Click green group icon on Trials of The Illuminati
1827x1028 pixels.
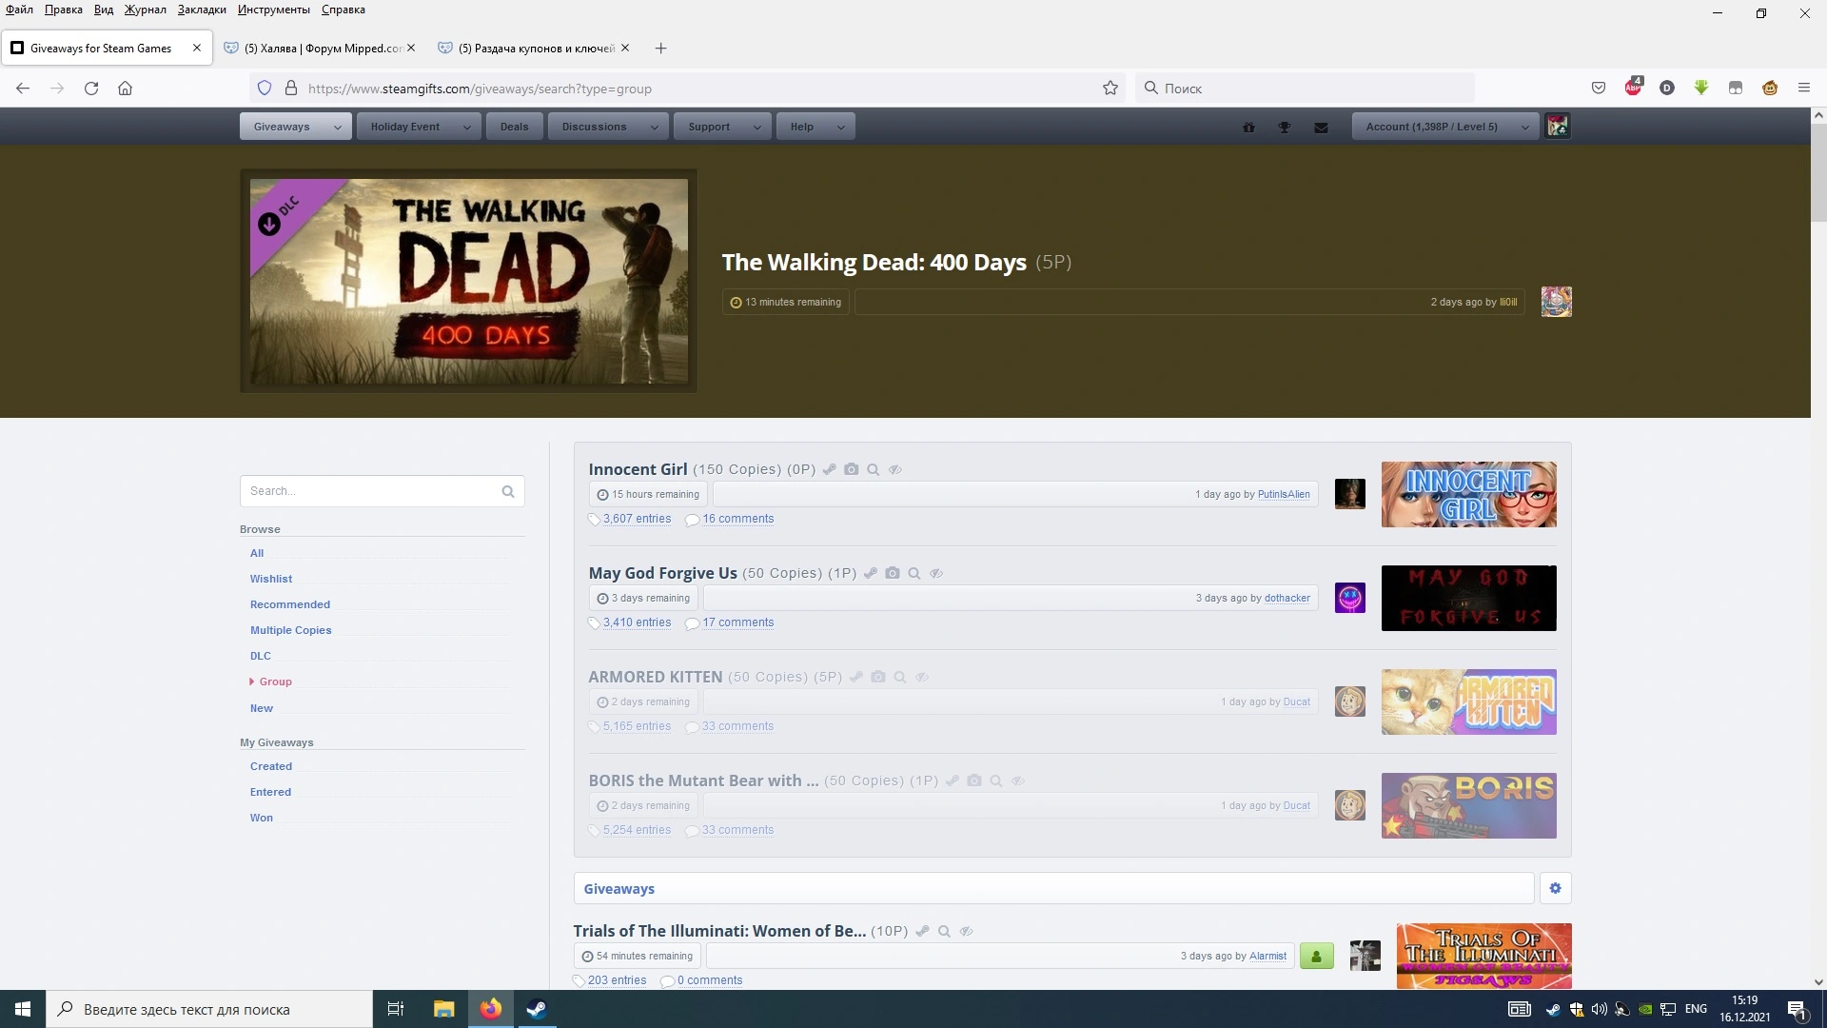(x=1317, y=956)
